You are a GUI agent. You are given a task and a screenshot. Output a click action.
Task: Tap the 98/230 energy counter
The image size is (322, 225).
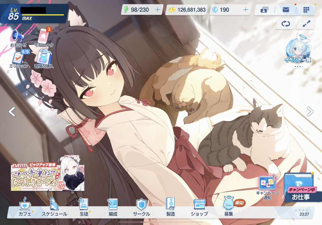click(140, 10)
